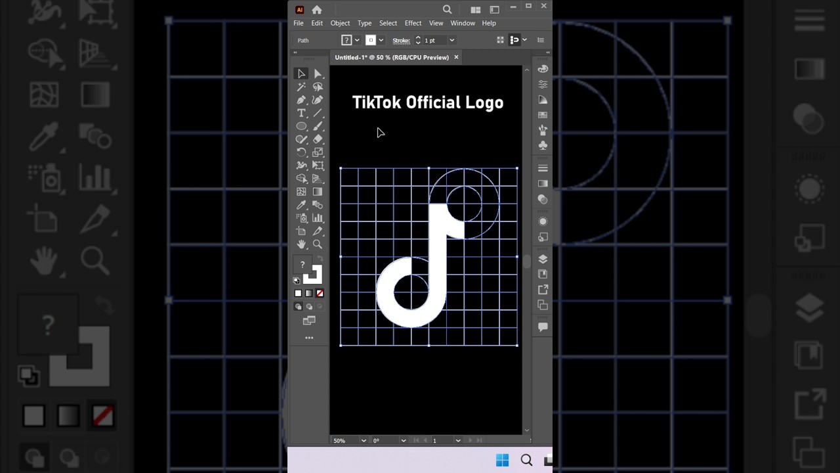The width and height of the screenshot is (840, 473).
Task: Pick the Hand tool
Action: tap(301, 244)
